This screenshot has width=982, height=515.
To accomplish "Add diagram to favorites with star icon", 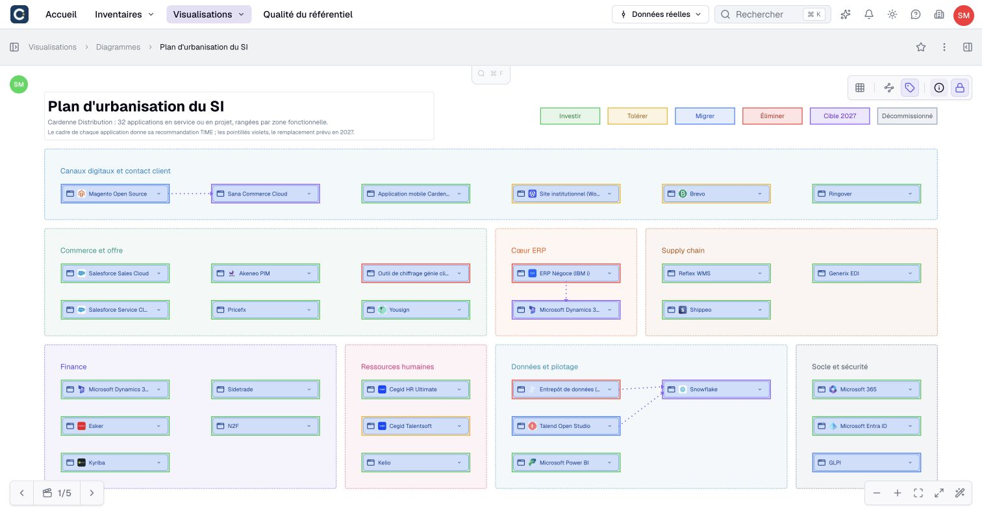I will [920, 47].
